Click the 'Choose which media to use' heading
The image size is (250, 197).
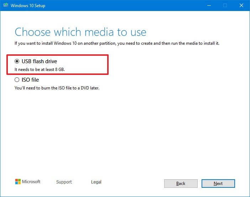(80, 32)
